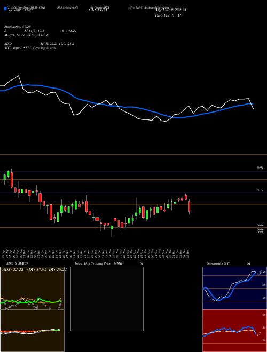Select the '-DY: 28.21' value in ADX panel
The image size is (267, 352).
tap(57, 270)
